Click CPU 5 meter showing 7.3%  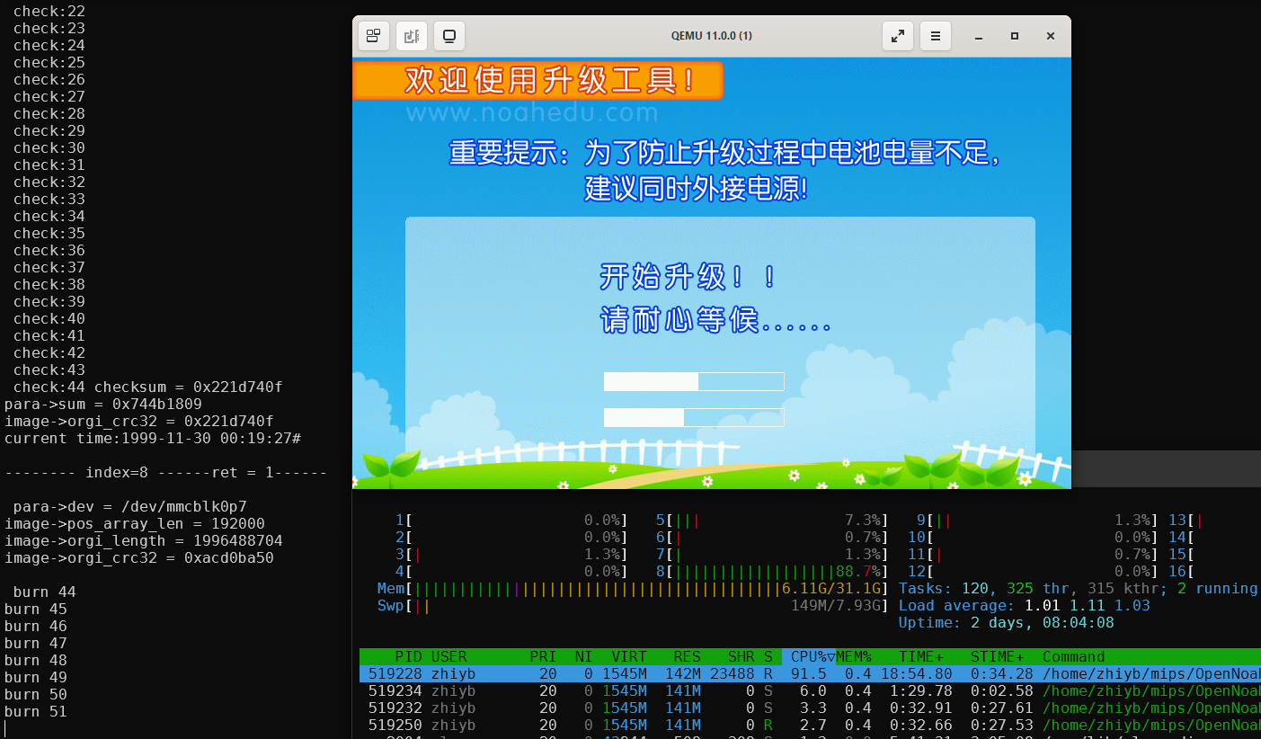pyautogui.click(x=772, y=520)
